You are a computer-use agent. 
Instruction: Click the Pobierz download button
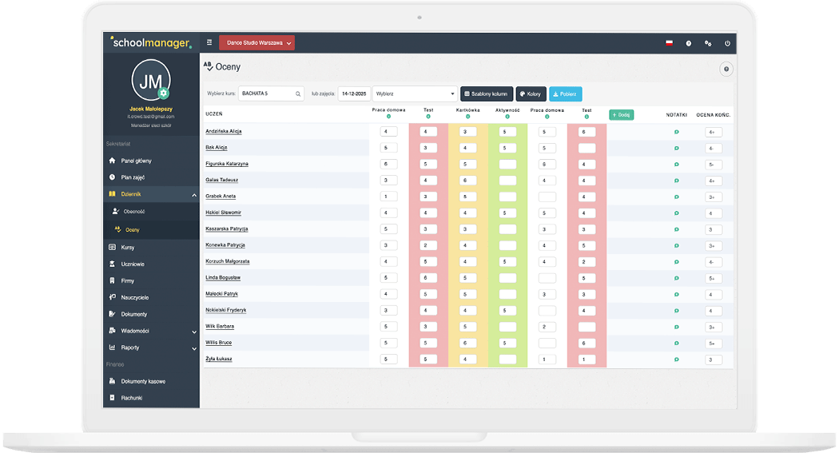point(565,93)
